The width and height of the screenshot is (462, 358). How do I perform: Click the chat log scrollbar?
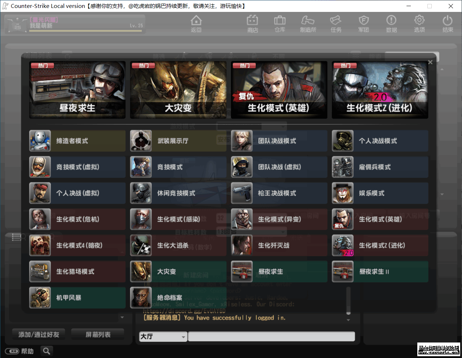(348, 300)
